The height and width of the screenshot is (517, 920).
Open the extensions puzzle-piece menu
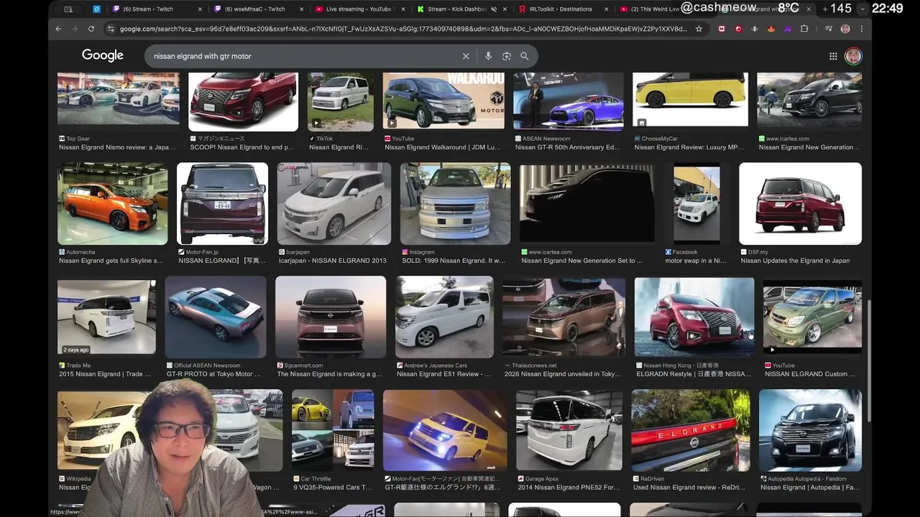pos(804,29)
